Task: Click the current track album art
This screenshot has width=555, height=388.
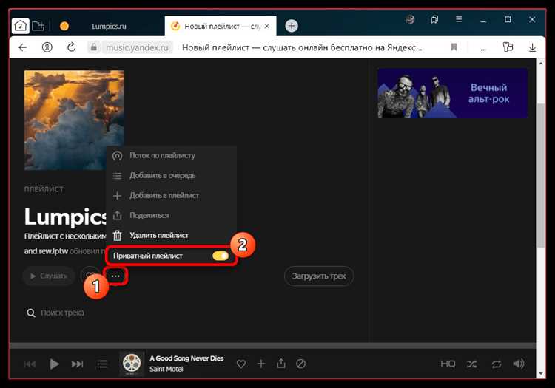Action: tap(132, 364)
